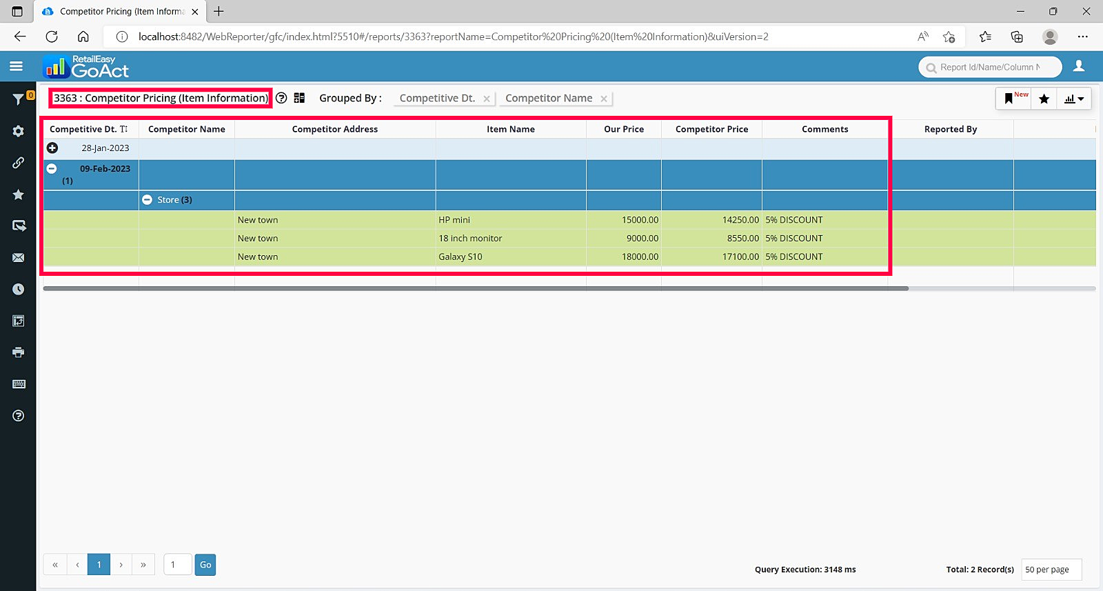Close the Competitor Pricing browser tab
Screen dimensions: 1103x591
195,12
